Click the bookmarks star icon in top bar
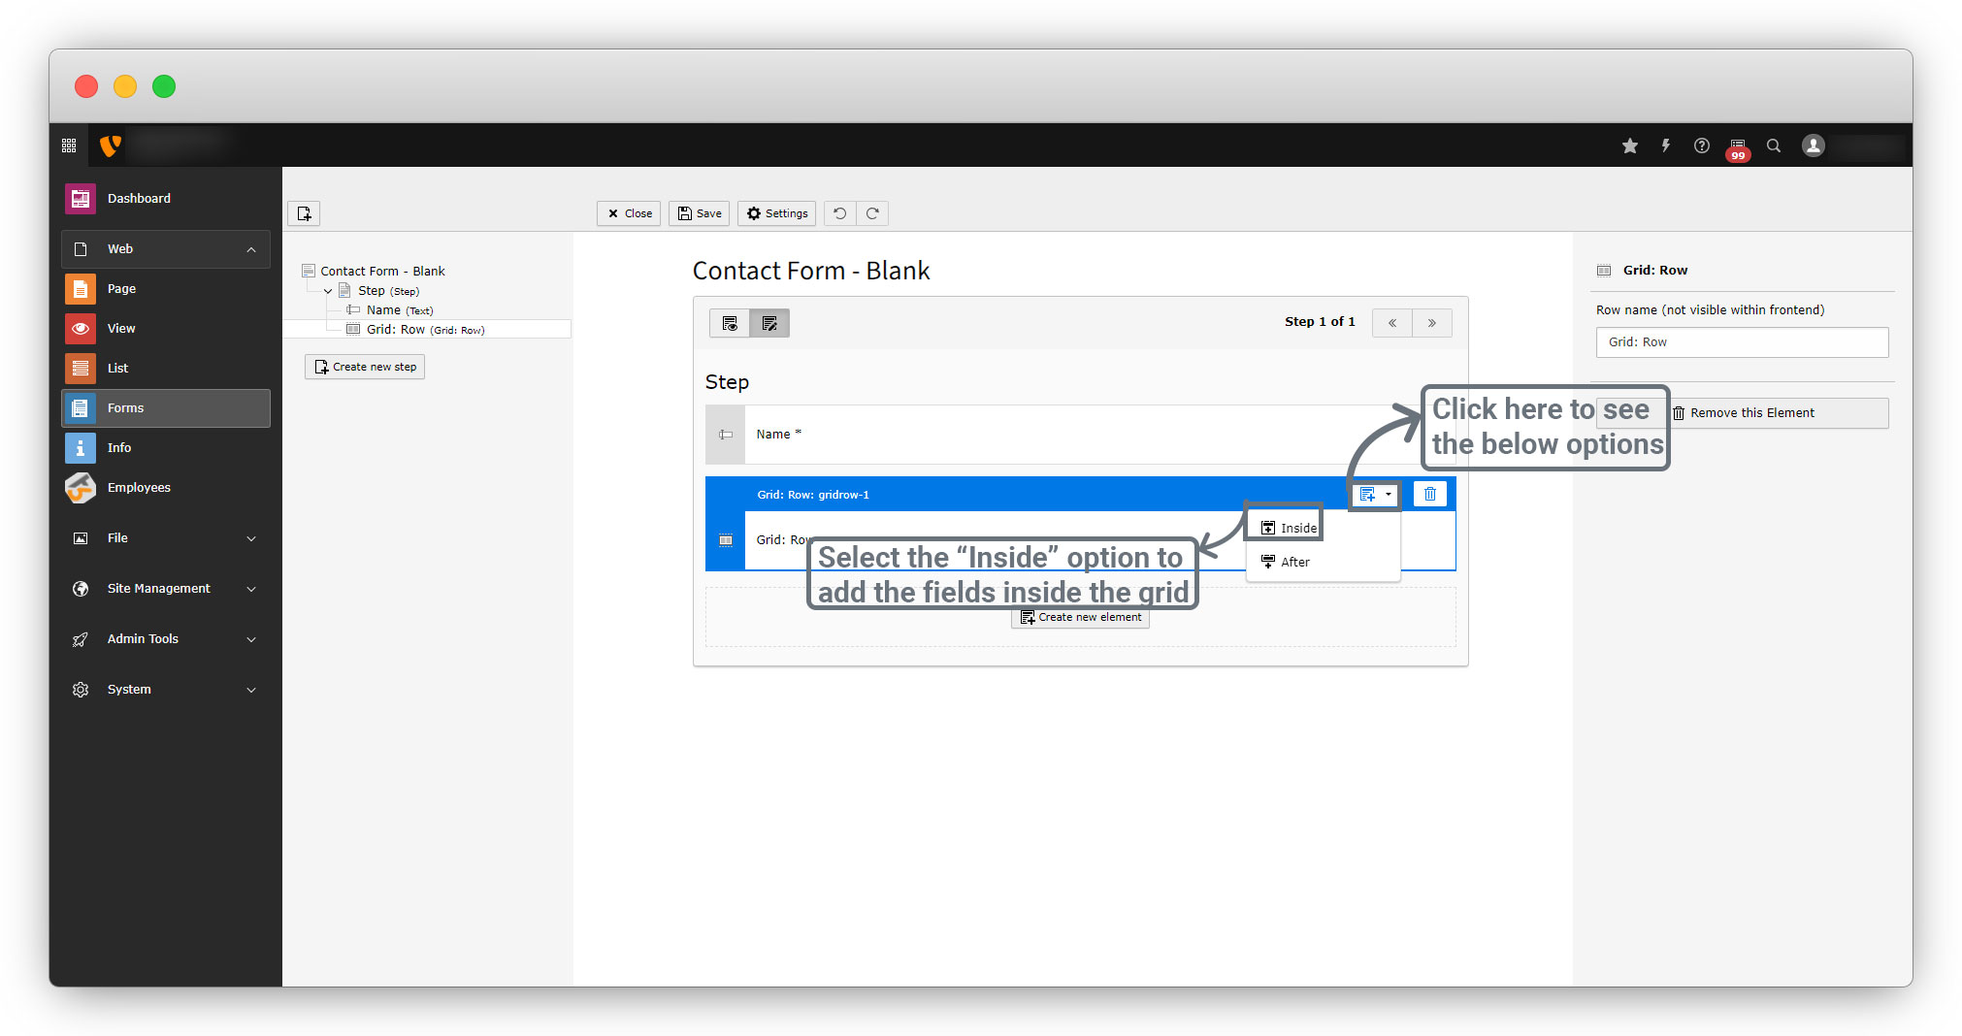1962x1036 pixels. coord(1629,146)
